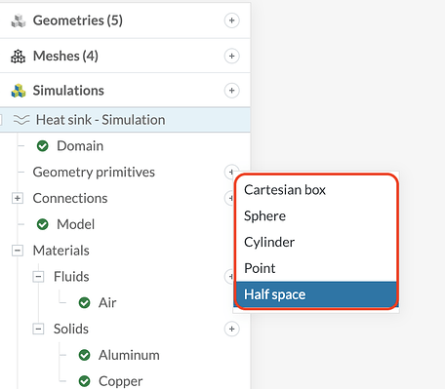The height and width of the screenshot is (389, 445).
Task: Click the colored Simulations cubes icon
Action: [19, 91]
